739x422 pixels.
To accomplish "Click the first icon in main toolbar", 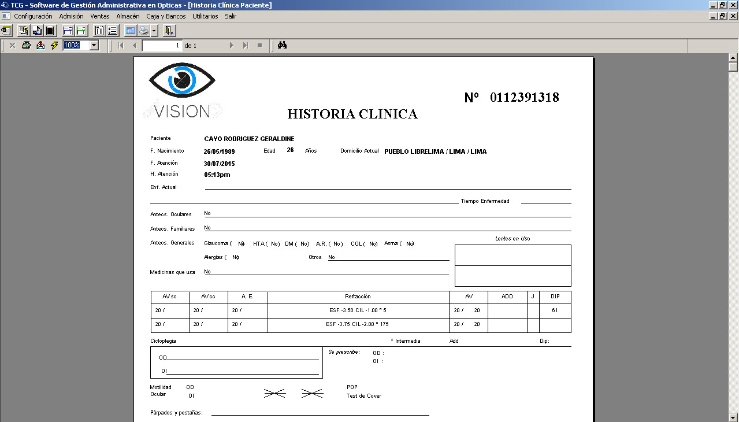I will [x=6, y=31].
